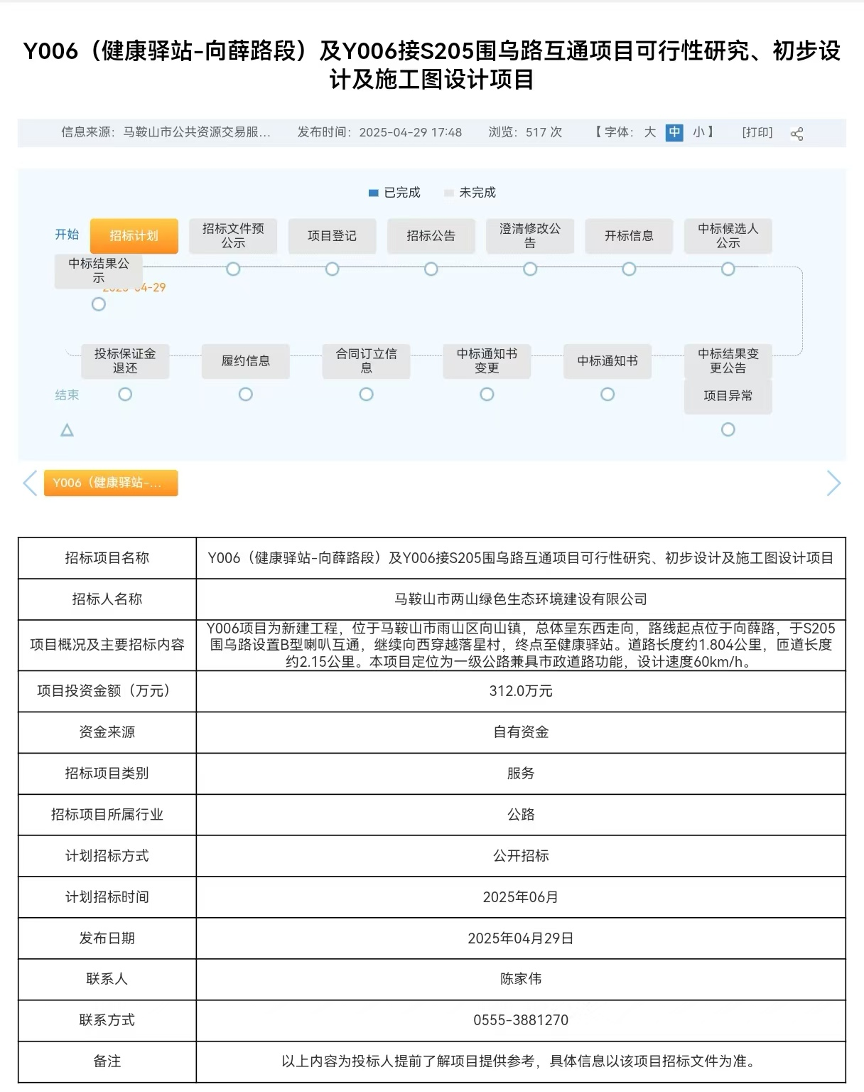Click the right arrow to next project

pyautogui.click(x=833, y=483)
